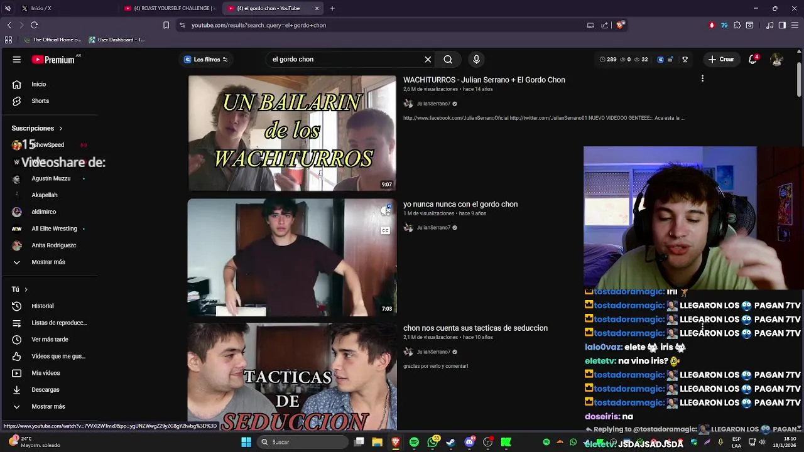The height and width of the screenshot is (452, 804).
Task: Toggle the browser sidebar panel
Action: (782, 25)
